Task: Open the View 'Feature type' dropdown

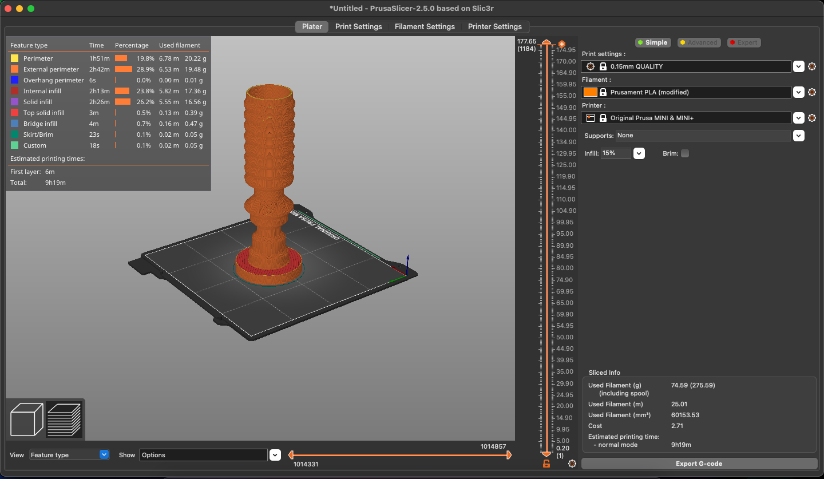Action: (69, 455)
